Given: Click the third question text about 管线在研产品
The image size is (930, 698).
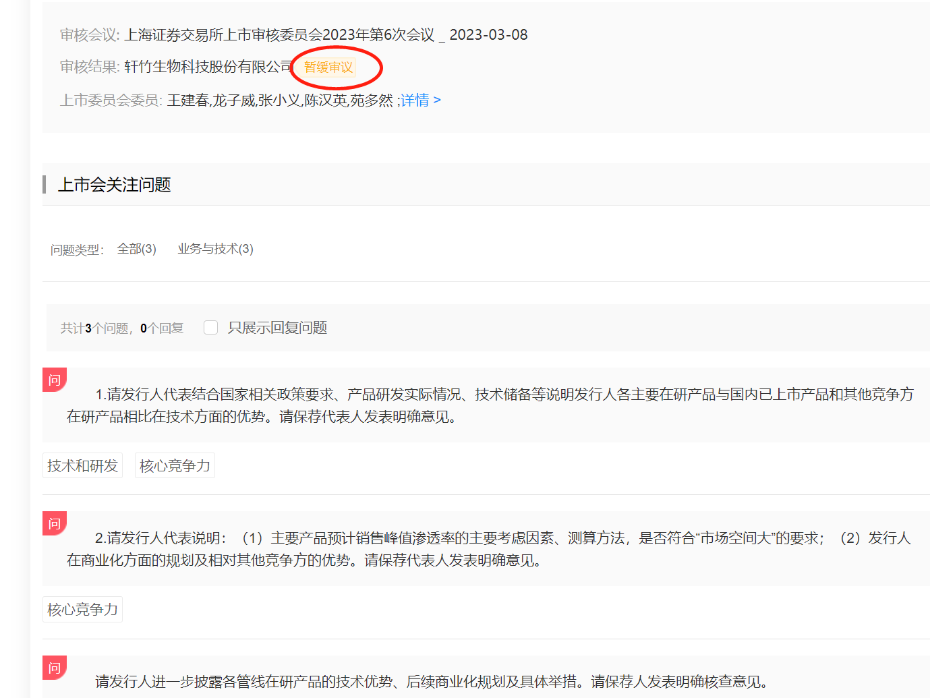Looking at the screenshot, I should (x=432, y=682).
